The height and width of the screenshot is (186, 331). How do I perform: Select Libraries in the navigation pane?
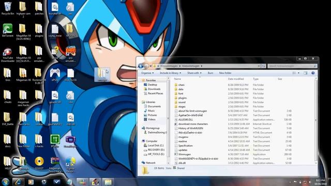point(151,102)
